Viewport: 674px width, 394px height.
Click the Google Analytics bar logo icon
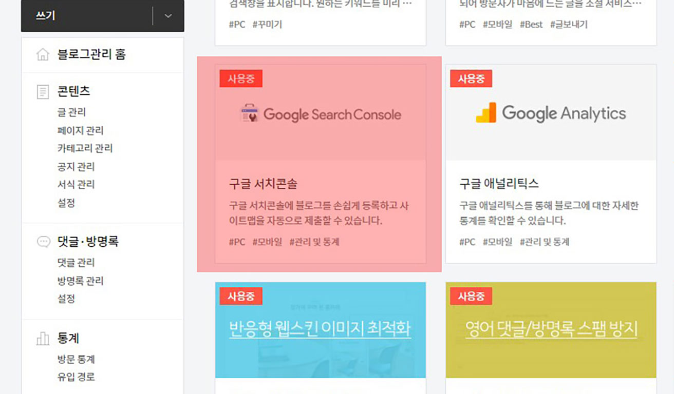(x=486, y=113)
